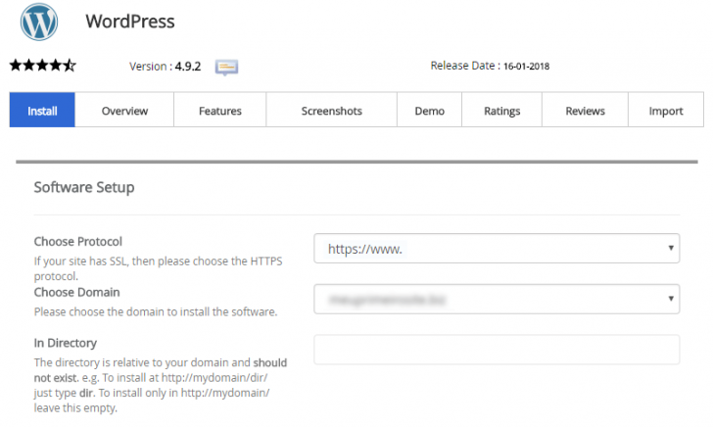Screen dimensions: 713x427
Task: Click the WordPress logo icon
Action: point(39,22)
